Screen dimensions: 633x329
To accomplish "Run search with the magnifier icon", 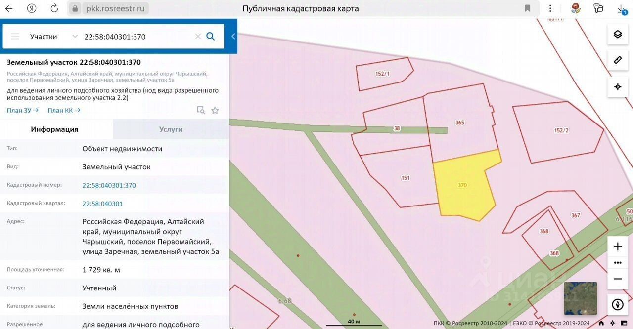I will tap(211, 36).
